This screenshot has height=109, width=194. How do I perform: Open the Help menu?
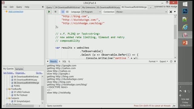[27, 7]
